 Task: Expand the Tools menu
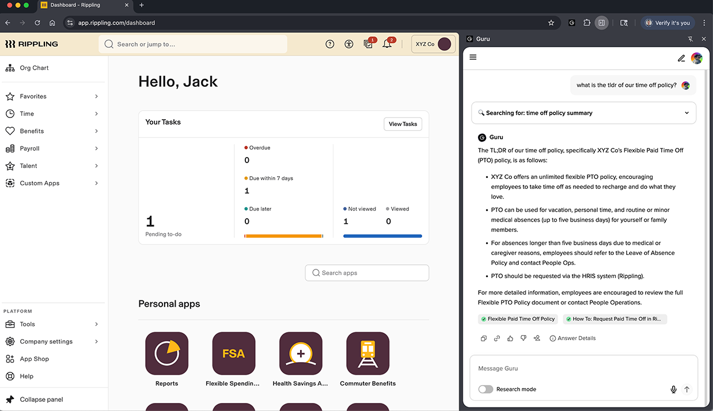pos(52,324)
